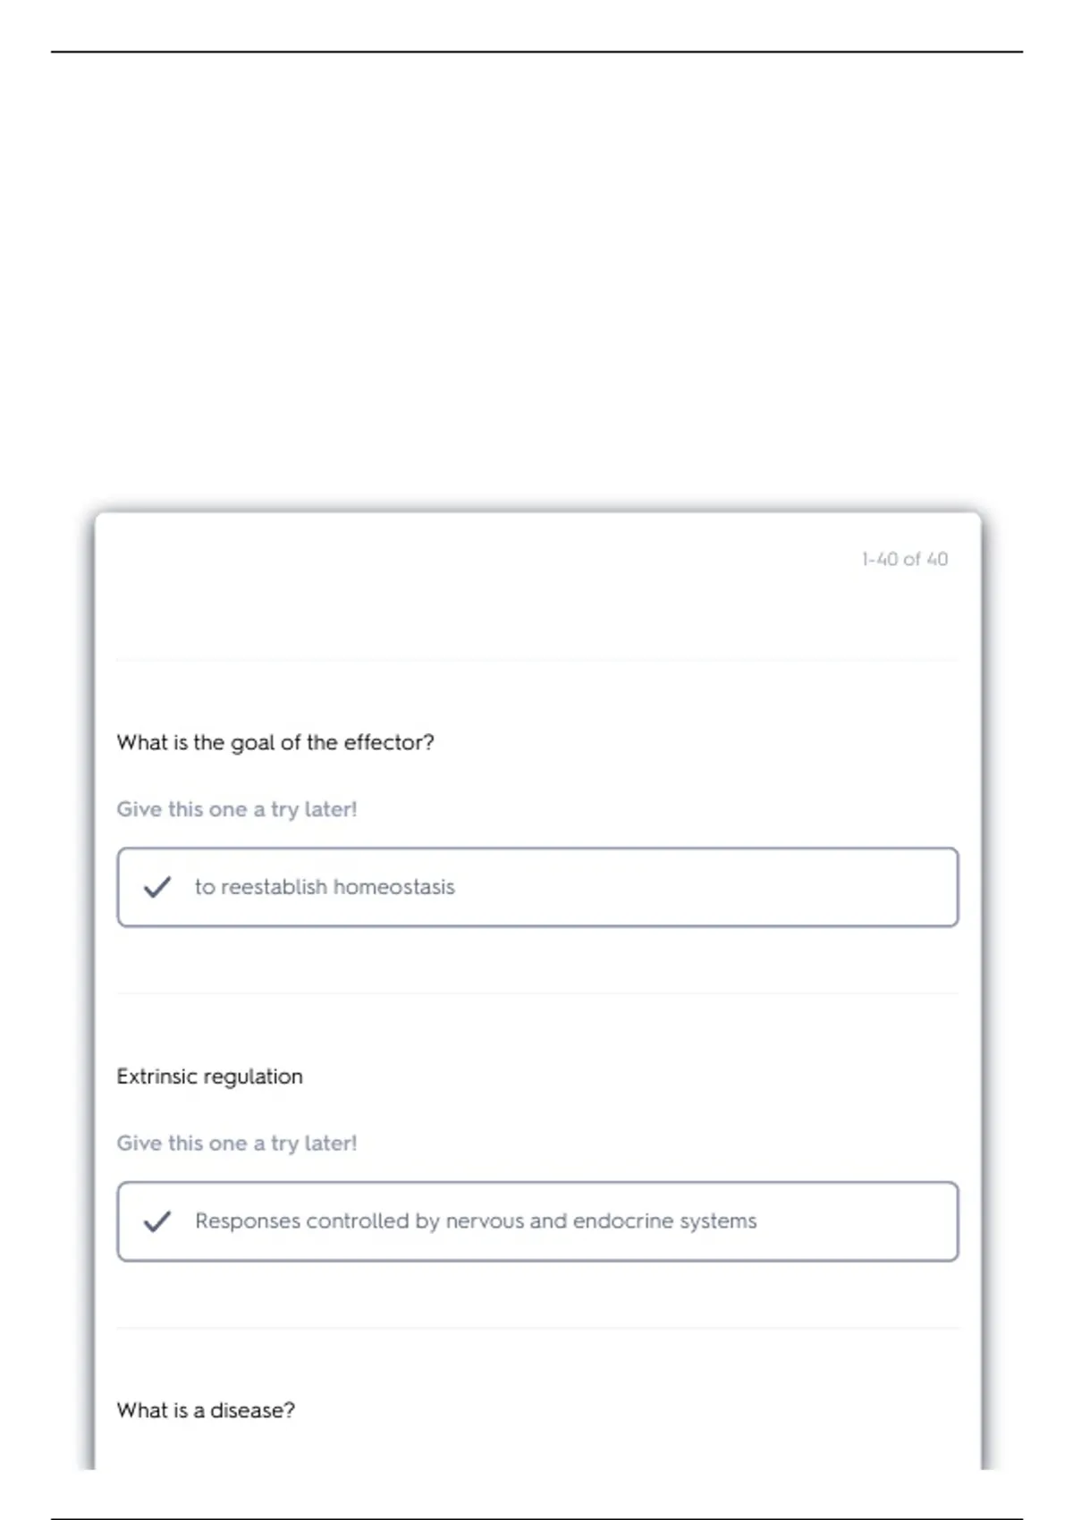Click 'Give this one a try later!' under Extrinsic regulation

237,1144
